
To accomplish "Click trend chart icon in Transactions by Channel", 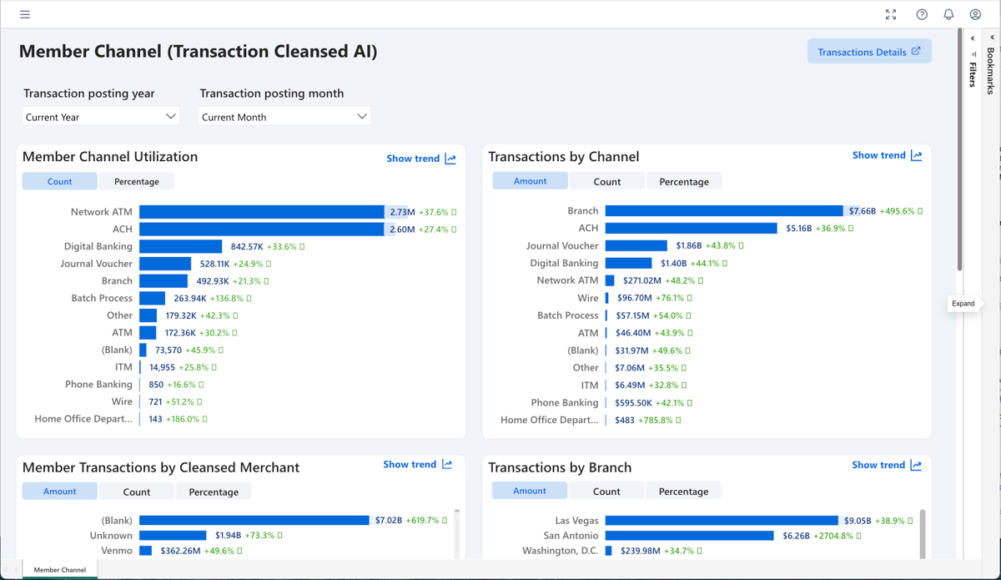I will 917,155.
